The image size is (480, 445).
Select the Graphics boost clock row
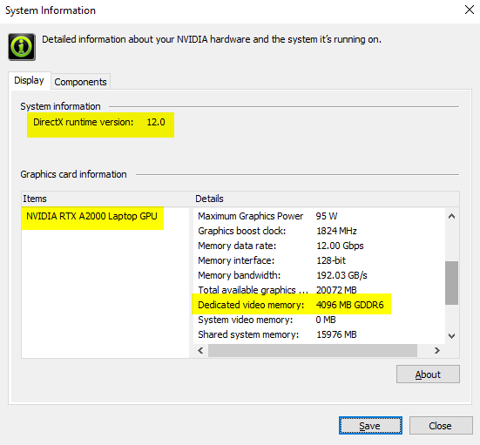coord(319,231)
